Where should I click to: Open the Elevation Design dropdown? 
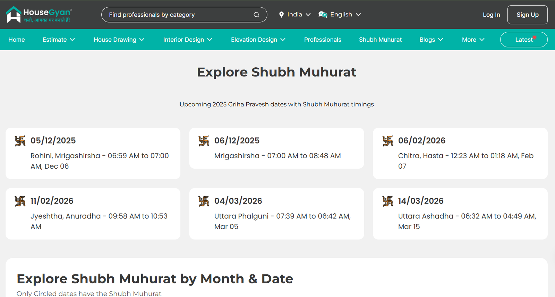pos(258,40)
